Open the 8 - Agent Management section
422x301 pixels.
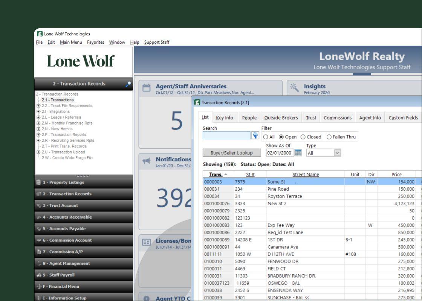click(x=84, y=263)
